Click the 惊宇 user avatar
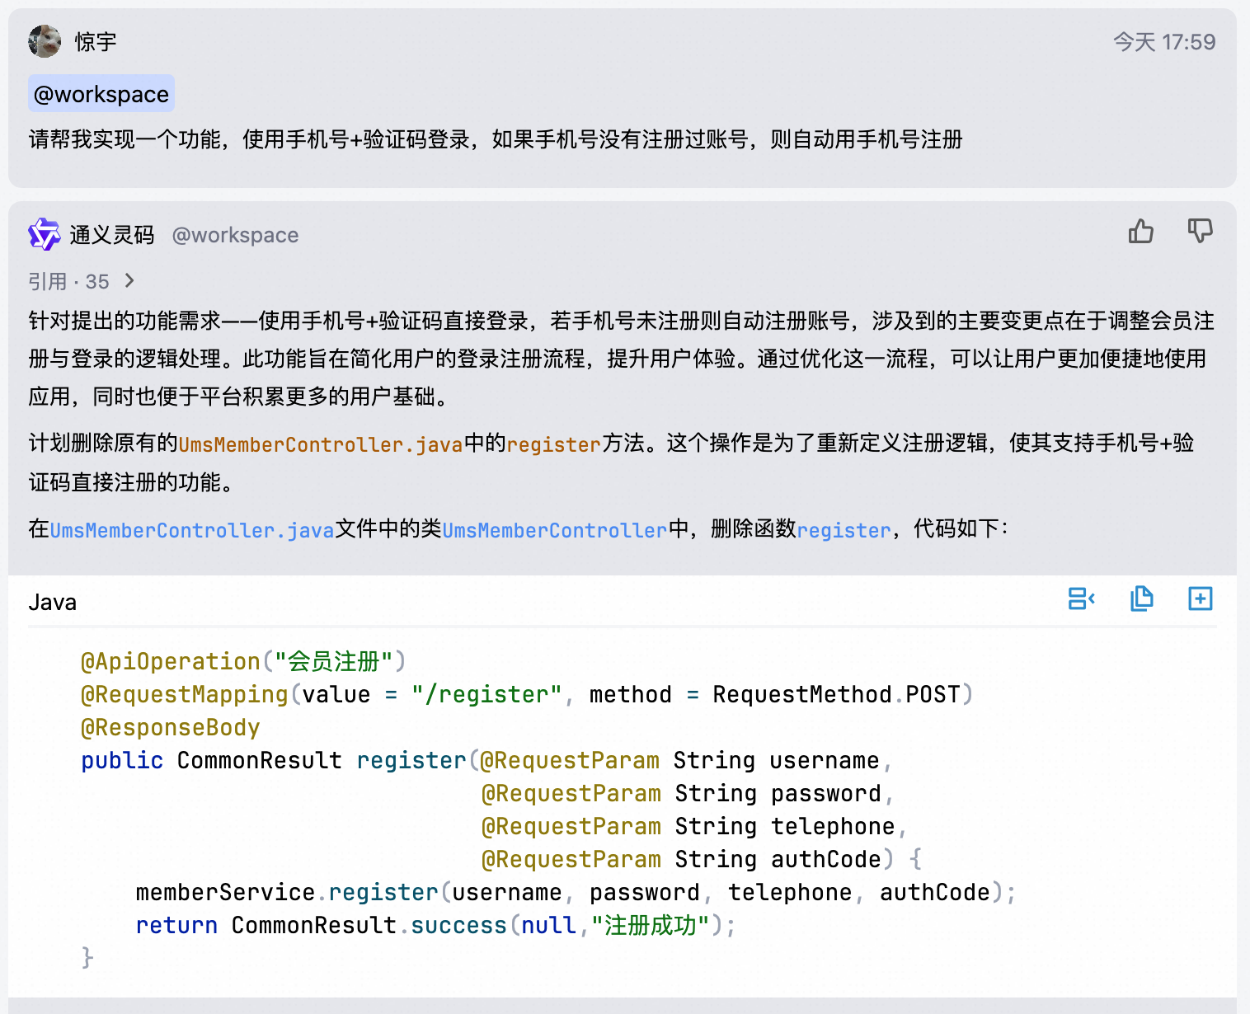Image resolution: width=1250 pixels, height=1014 pixels. tap(45, 41)
